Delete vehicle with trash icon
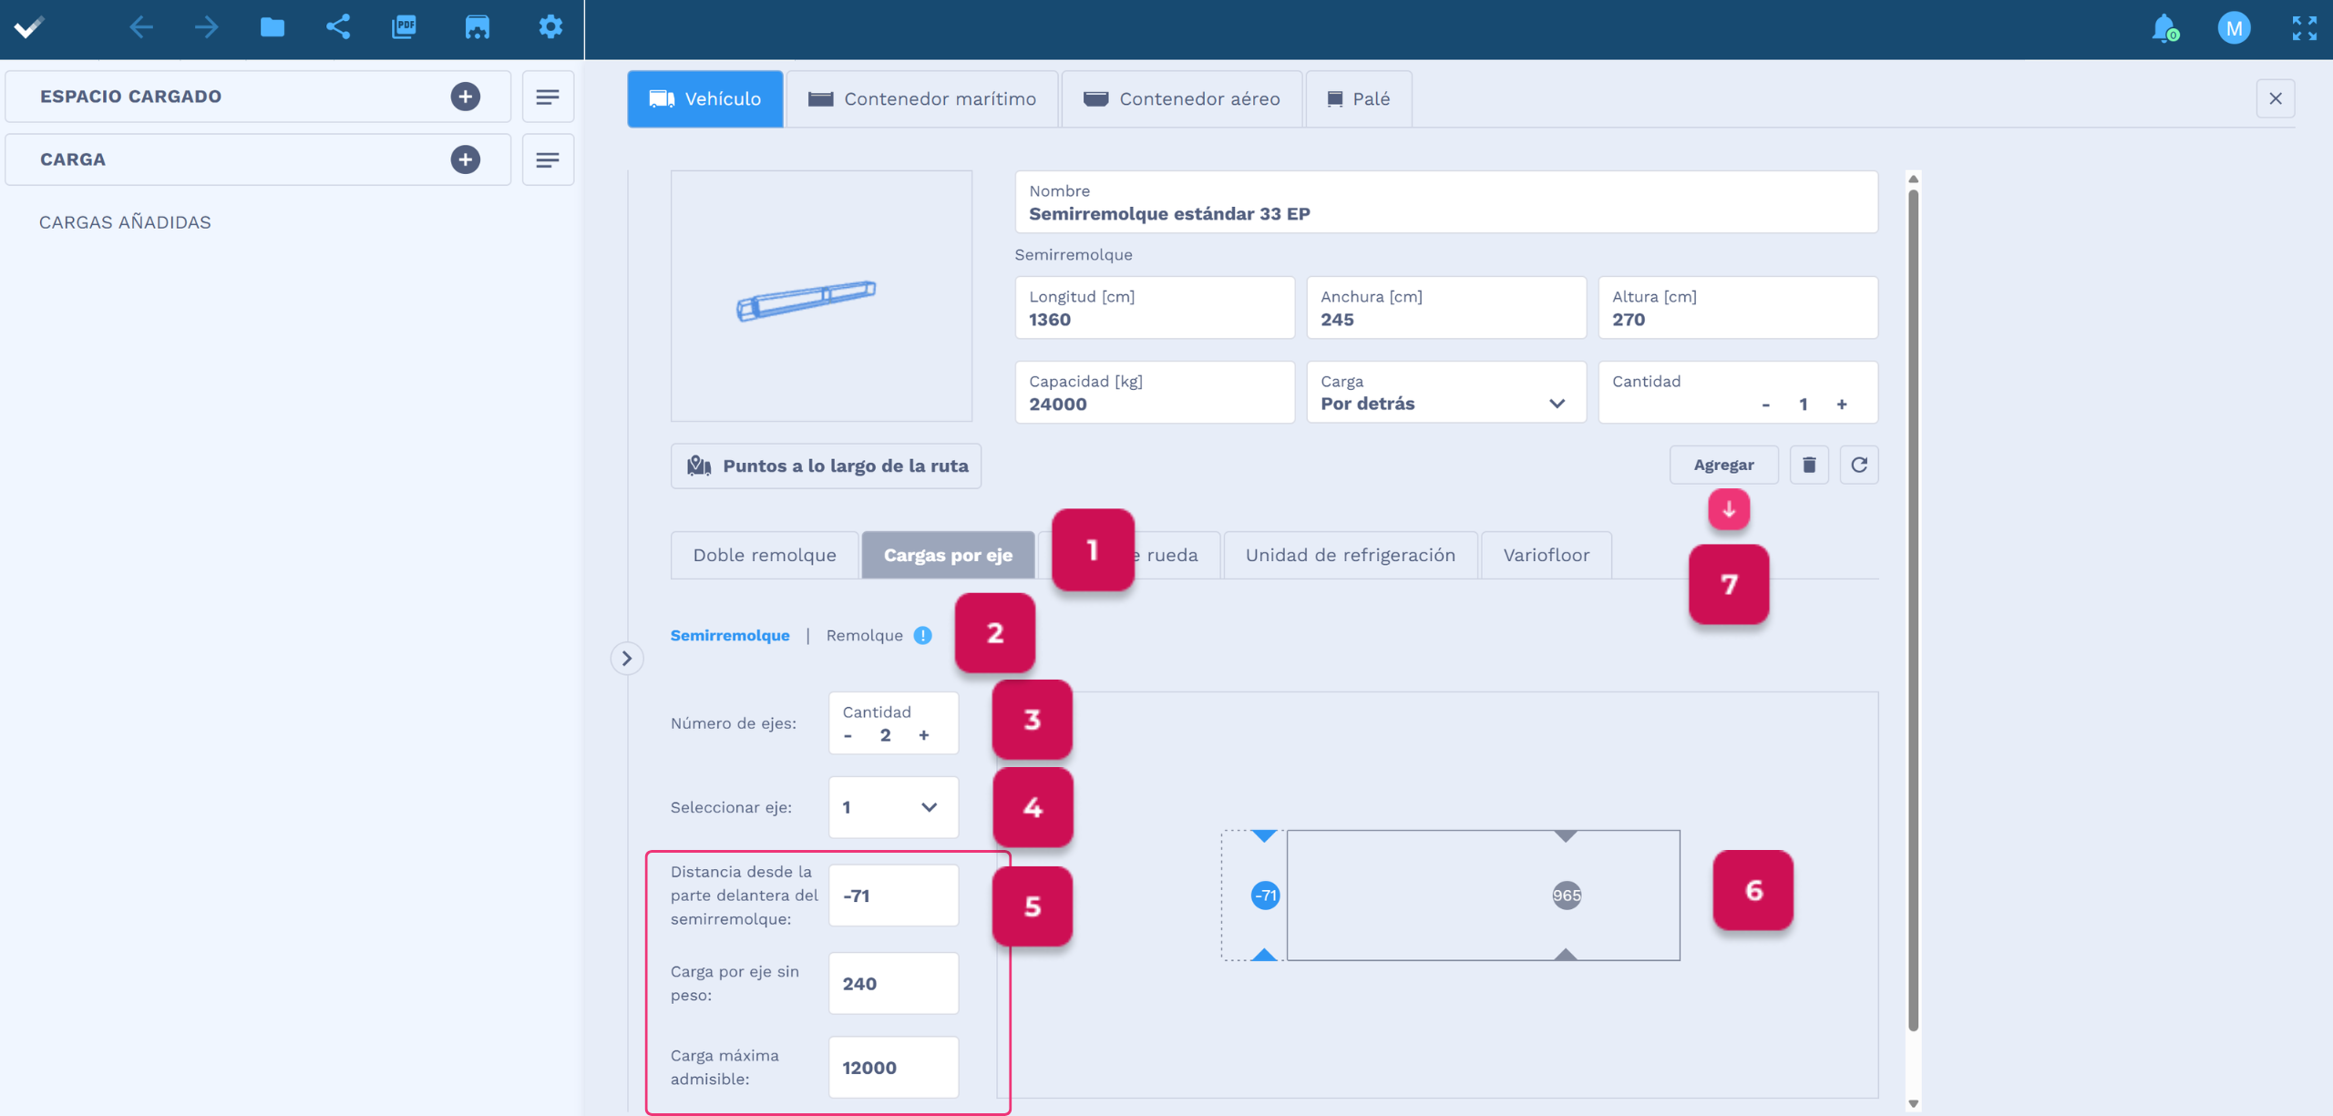Screen dimensions: 2333x1116 point(1809,466)
